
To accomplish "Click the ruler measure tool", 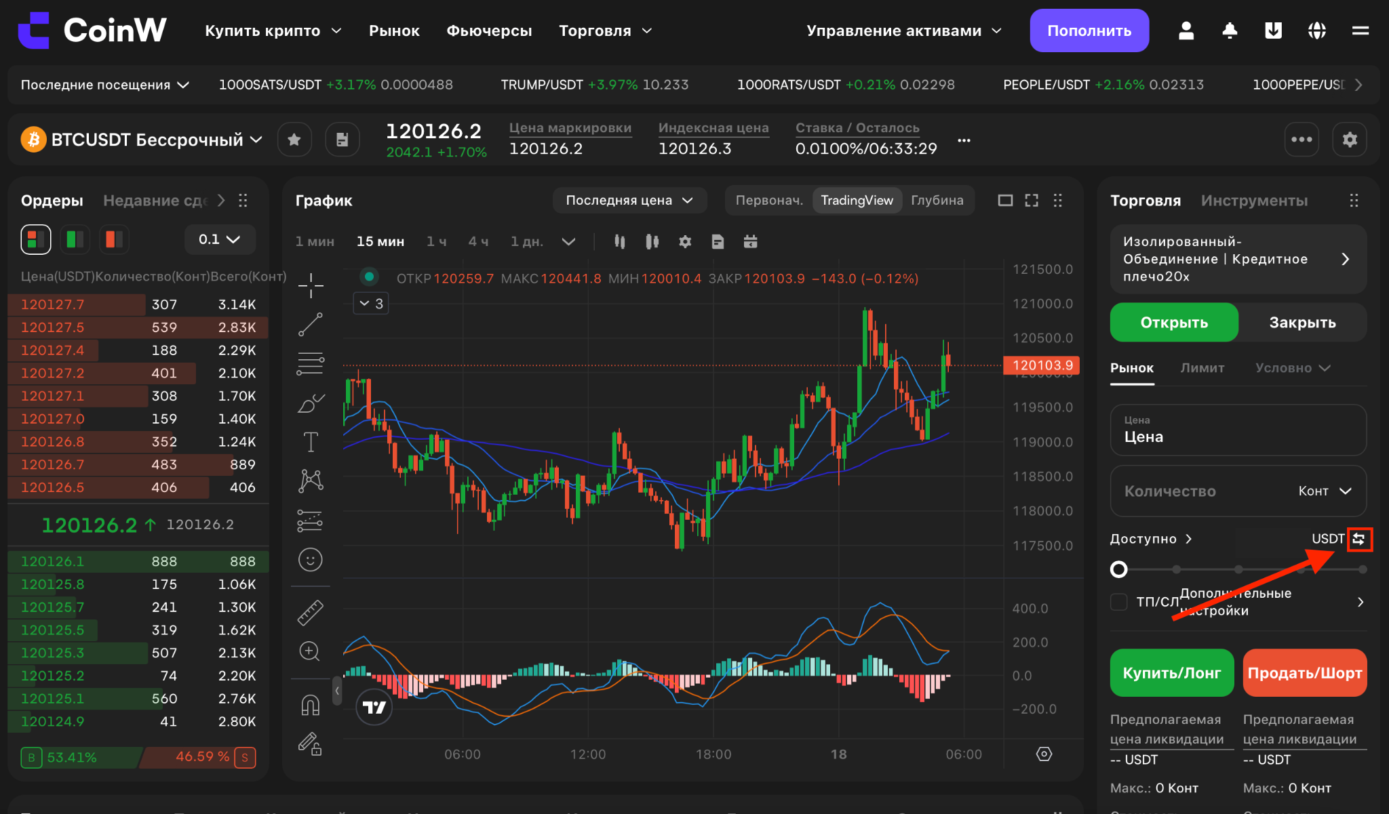I will 311,613.
